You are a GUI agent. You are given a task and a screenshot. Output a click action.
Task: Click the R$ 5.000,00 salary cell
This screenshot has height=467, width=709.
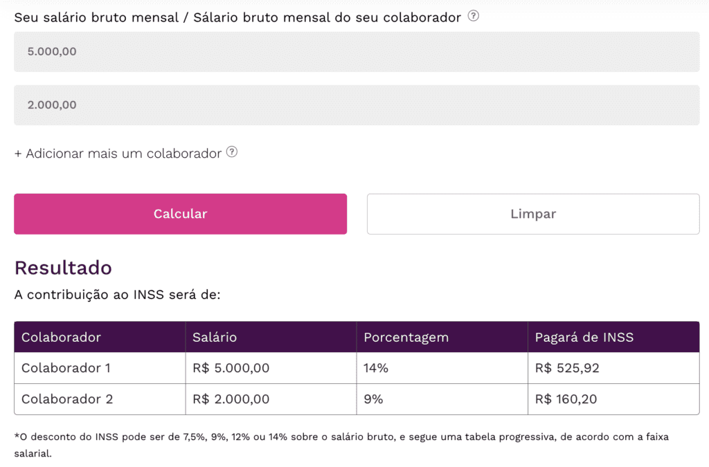coord(231,368)
